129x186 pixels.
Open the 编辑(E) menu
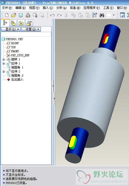click(21, 8)
